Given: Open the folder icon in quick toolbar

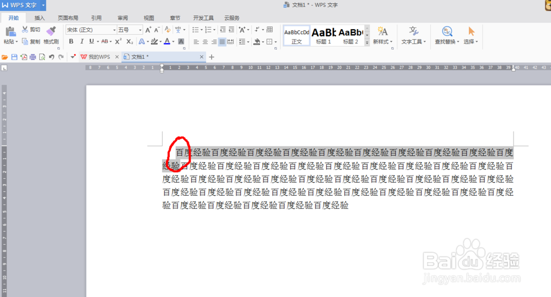Looking at the screenshot, I should [x=4, y=57].
